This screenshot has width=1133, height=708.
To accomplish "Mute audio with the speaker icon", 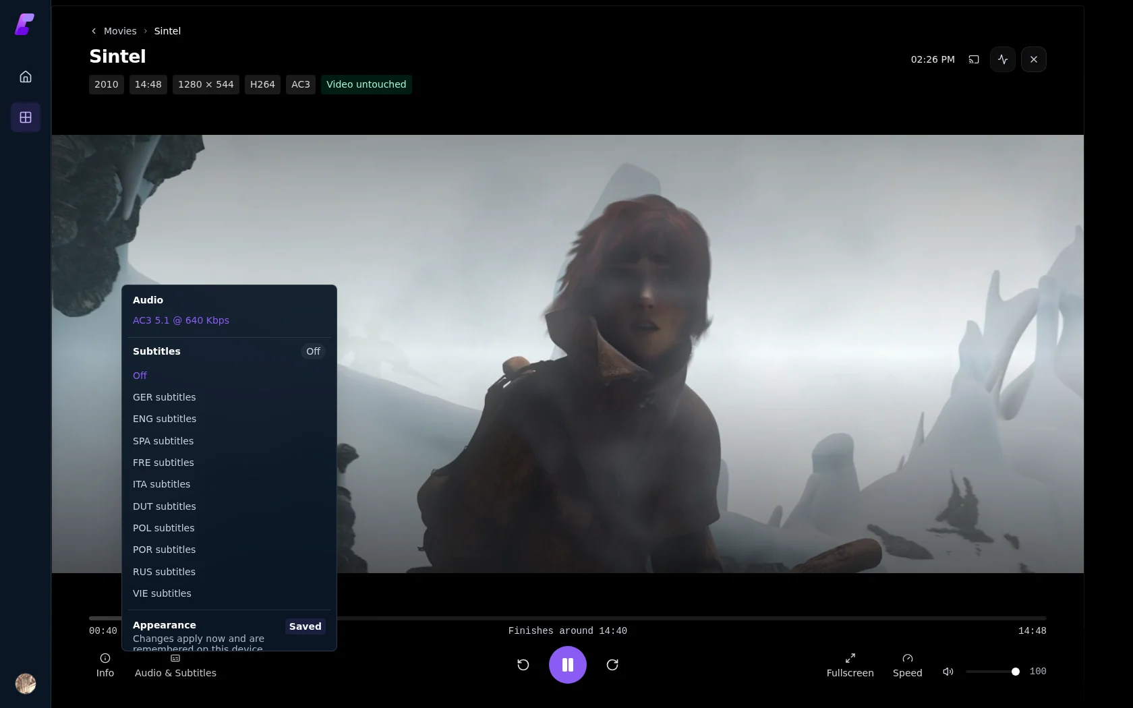I will [x=948, y=672].
